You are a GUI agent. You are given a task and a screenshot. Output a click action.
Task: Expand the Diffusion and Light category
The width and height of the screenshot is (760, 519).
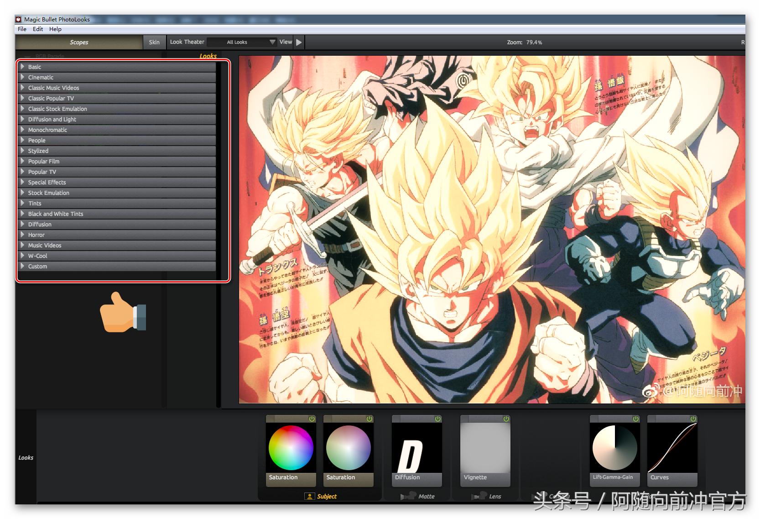pos(116,119)
